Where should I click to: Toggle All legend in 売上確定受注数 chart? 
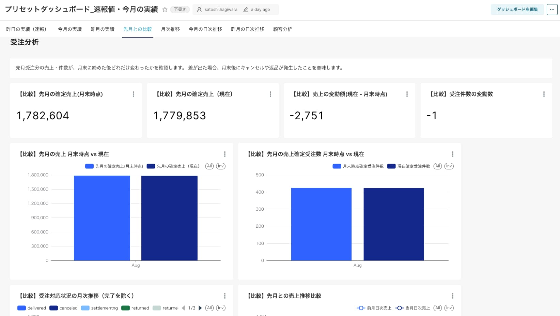[438, 166]
